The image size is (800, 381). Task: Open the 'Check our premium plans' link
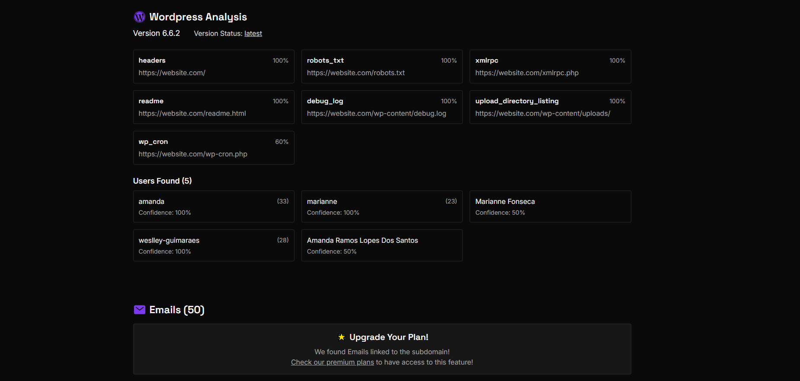(332, 362)
